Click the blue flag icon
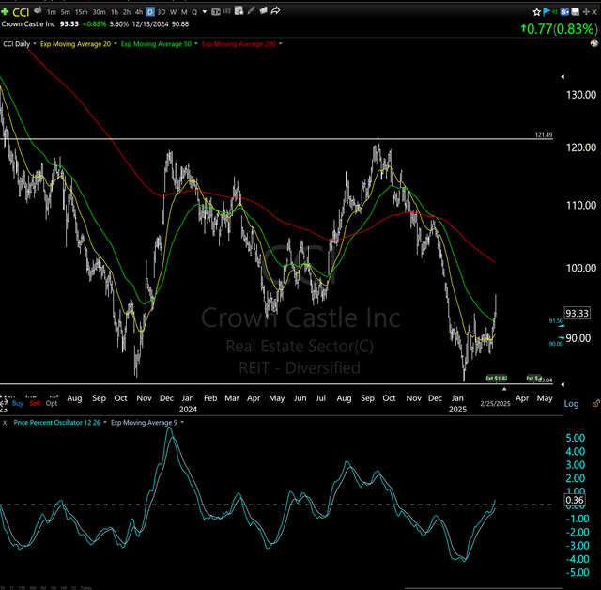 [547, 12]
